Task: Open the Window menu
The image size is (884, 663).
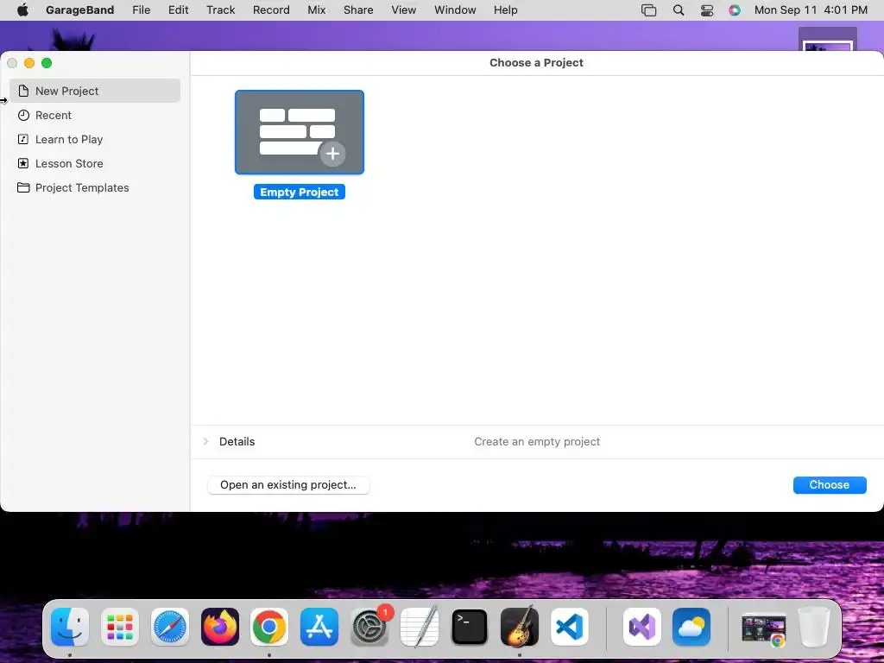Action: (x=455, y=10)
